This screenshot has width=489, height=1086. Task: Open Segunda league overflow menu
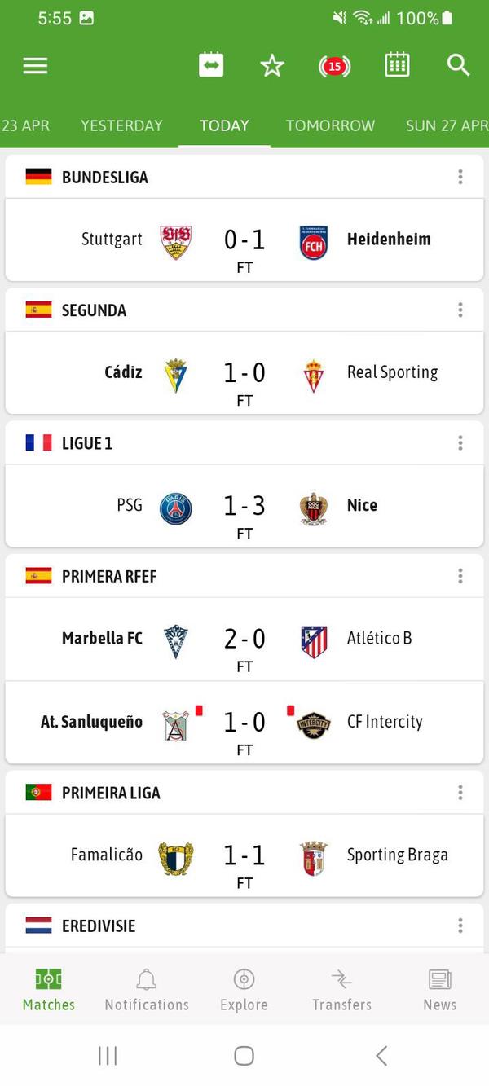[460, 310]
